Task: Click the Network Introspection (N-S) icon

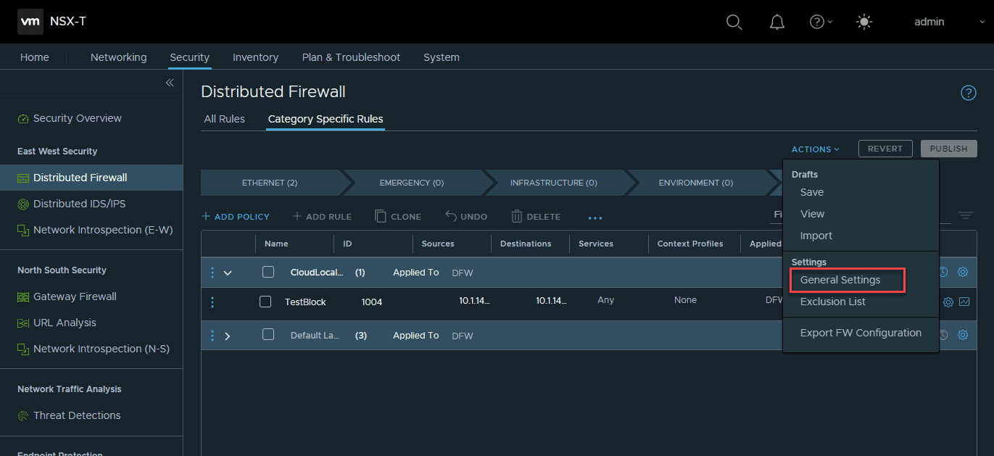Action: point(23,349)
